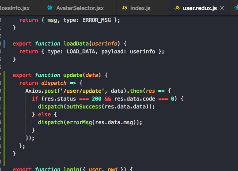Click the userinfo parameter in loadData
Viewport: 238px width, 171px height.
point(105,44)
